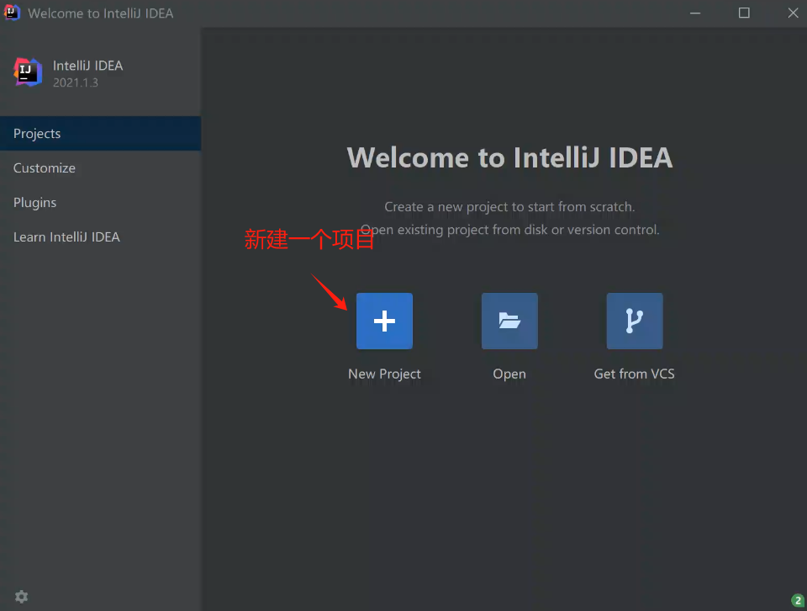Click the IntelliJ IDEA product name in sidebar
The image size is (807, 611).
(x=88, y=66)
